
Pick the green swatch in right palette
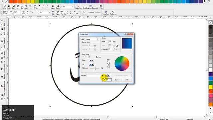[211, 83]
